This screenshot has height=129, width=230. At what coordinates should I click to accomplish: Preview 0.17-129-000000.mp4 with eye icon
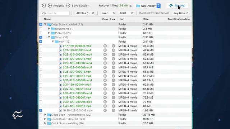pos(105,46)
